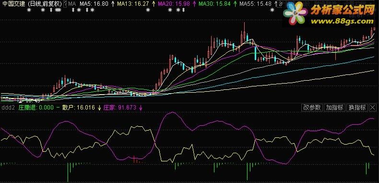This screenshot has width=379, height=183.
Task: Click the 加指标 add indicator button
Action: click(334, 108)
